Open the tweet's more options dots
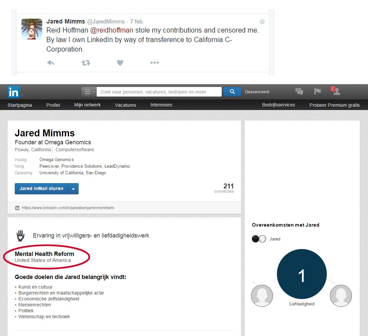 [x=155, y=63]
